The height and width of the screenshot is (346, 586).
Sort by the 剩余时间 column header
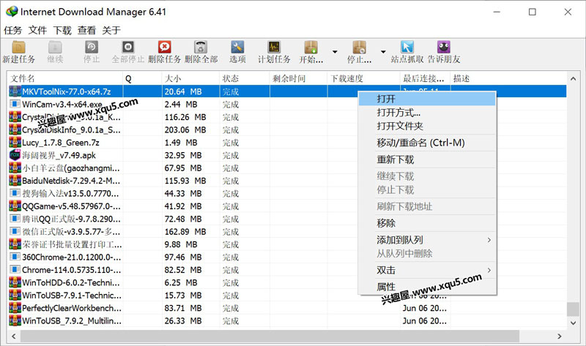298,78
